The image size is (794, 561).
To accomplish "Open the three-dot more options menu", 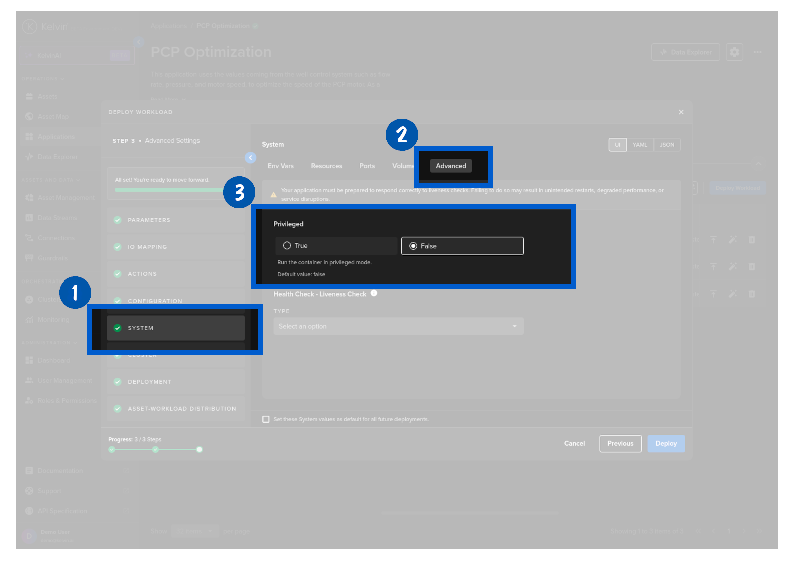I will coord(757,52).
